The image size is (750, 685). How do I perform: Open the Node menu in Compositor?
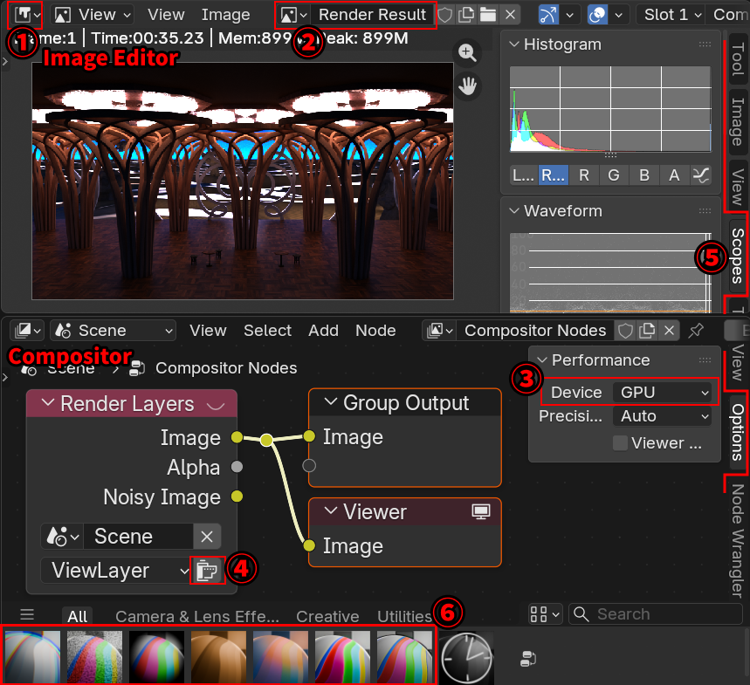375,331
